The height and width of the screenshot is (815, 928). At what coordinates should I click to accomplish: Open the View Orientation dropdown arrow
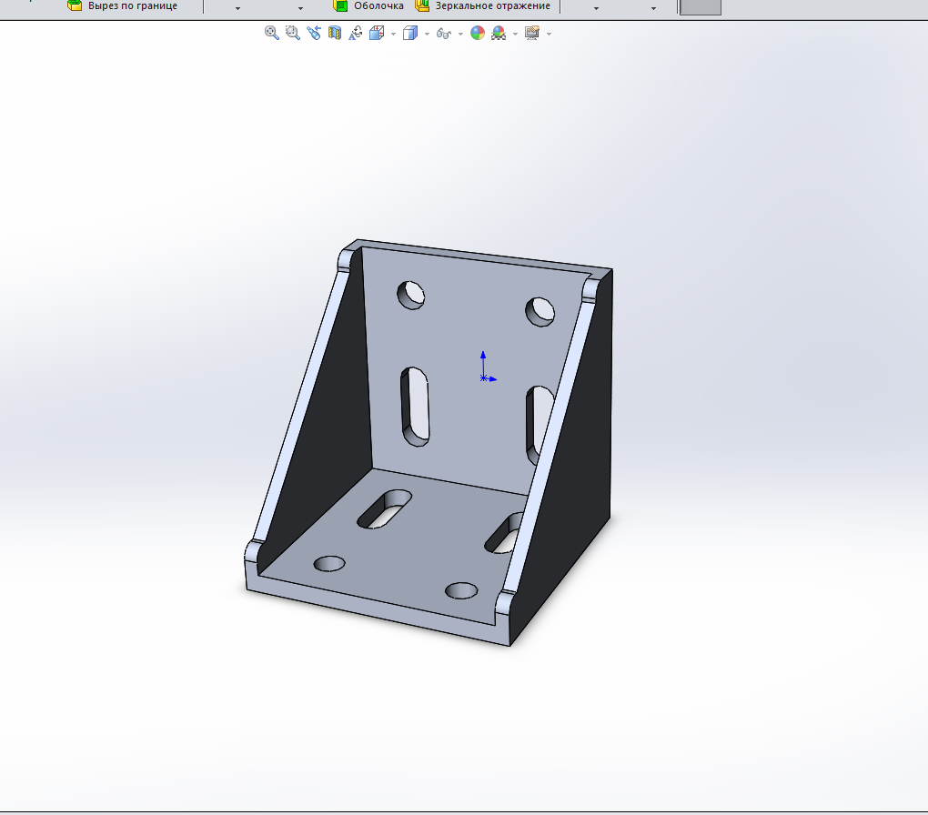pos(394,35)
